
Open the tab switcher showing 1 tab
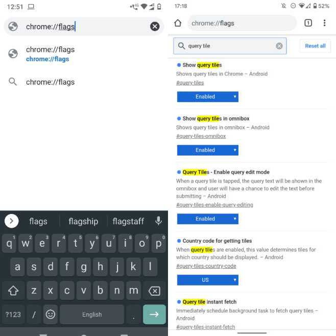pyautogui.click(x=308, y=23)
